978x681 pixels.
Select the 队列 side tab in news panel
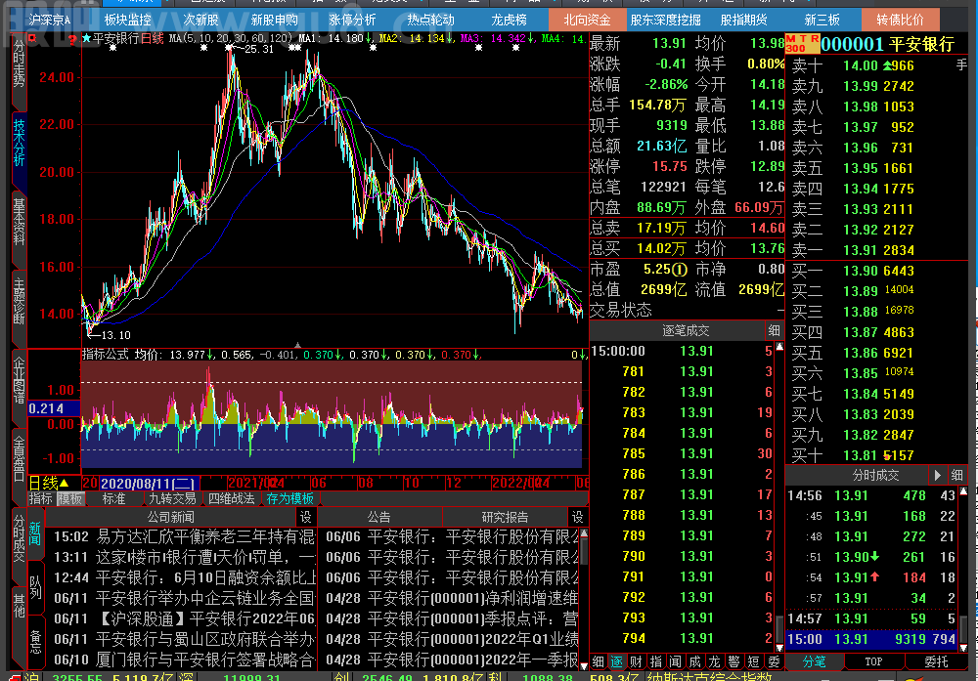(35, 587)
